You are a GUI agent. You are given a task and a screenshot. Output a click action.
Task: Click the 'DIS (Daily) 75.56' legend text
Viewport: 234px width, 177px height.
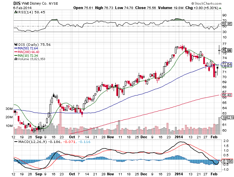[34, 45]
